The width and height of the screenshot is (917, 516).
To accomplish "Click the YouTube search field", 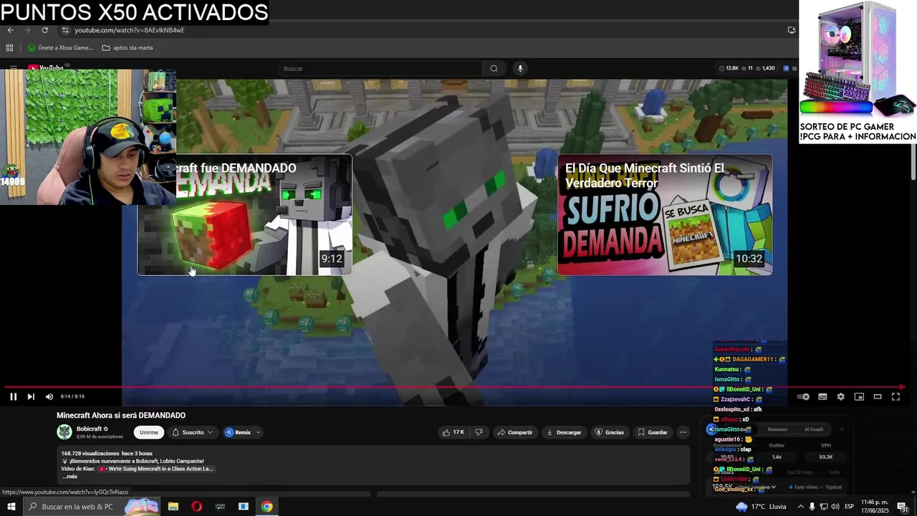I will point(380,68).
